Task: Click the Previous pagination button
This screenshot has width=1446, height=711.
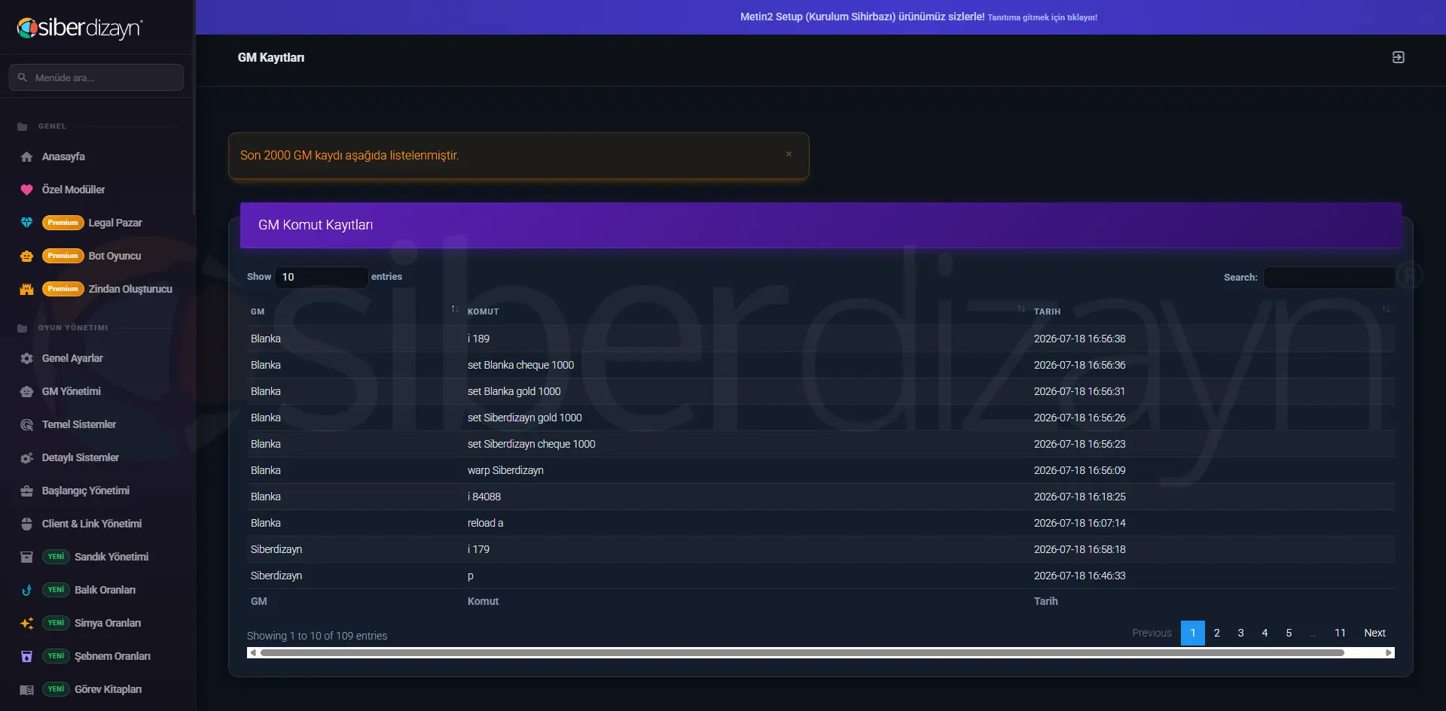Action: pyautogui.click(x=1152, y=633)
